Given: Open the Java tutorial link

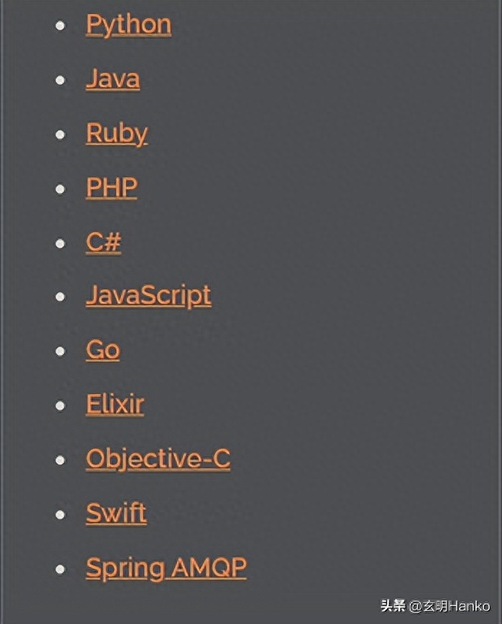Looking at the screenshot, I should 113,79.
